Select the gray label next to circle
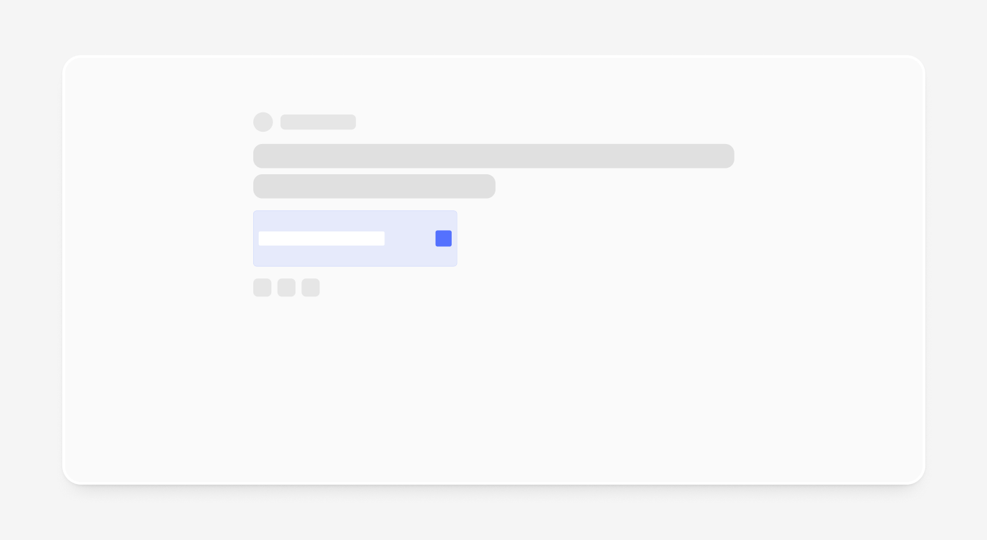 pyautogui.click(x=318, y=122)
